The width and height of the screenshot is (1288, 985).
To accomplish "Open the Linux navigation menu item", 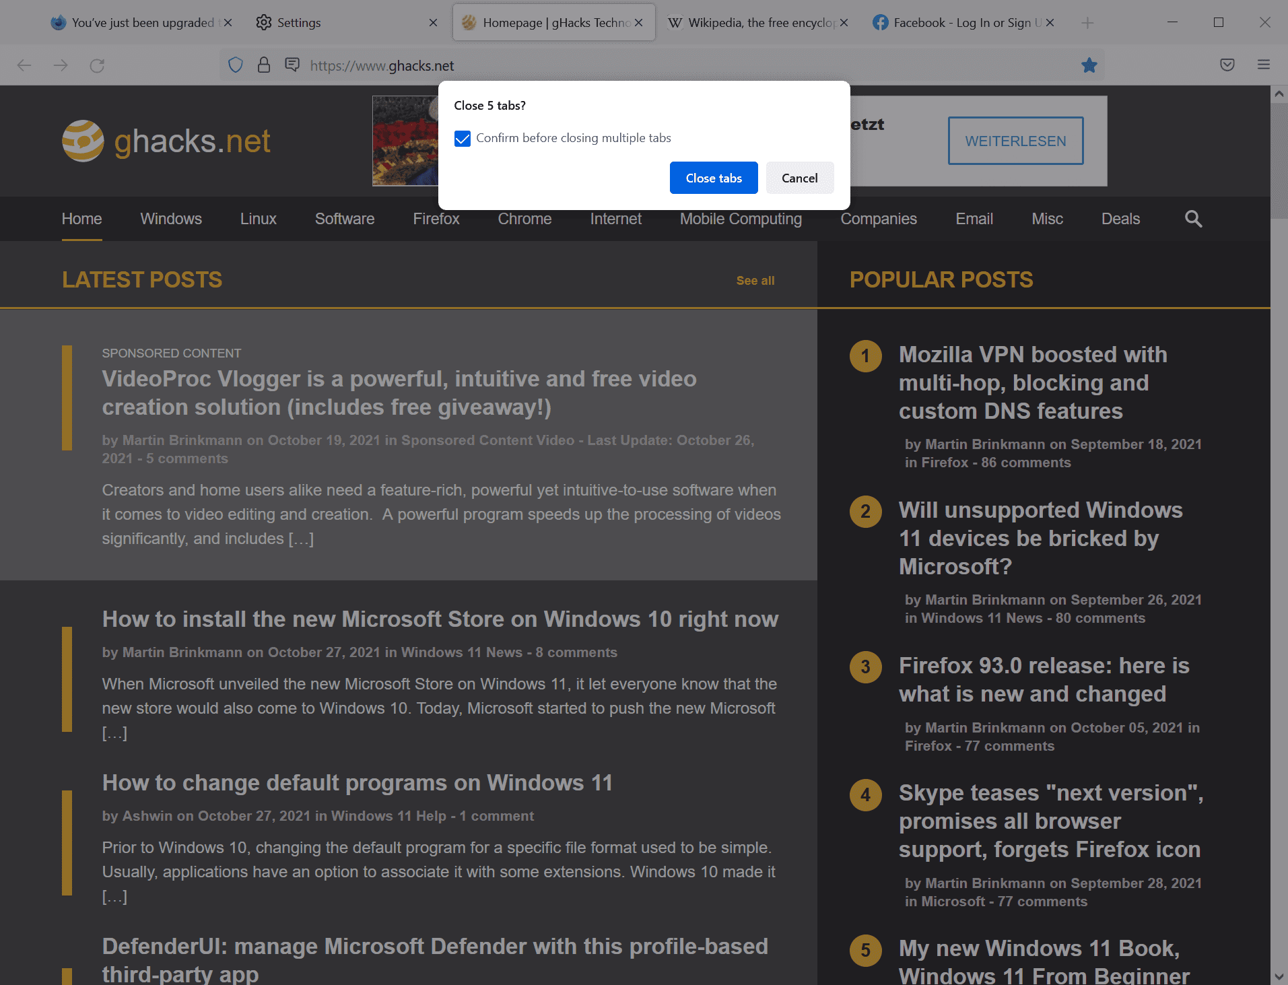I will tap(259, 219).
